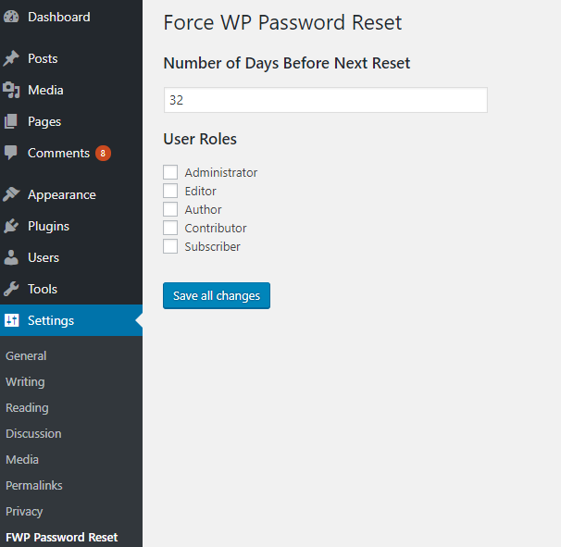Image resolution: width=561 pixels, height=547 pixels.
Task: Click the Contributor label text
Action: pos(216,228)
